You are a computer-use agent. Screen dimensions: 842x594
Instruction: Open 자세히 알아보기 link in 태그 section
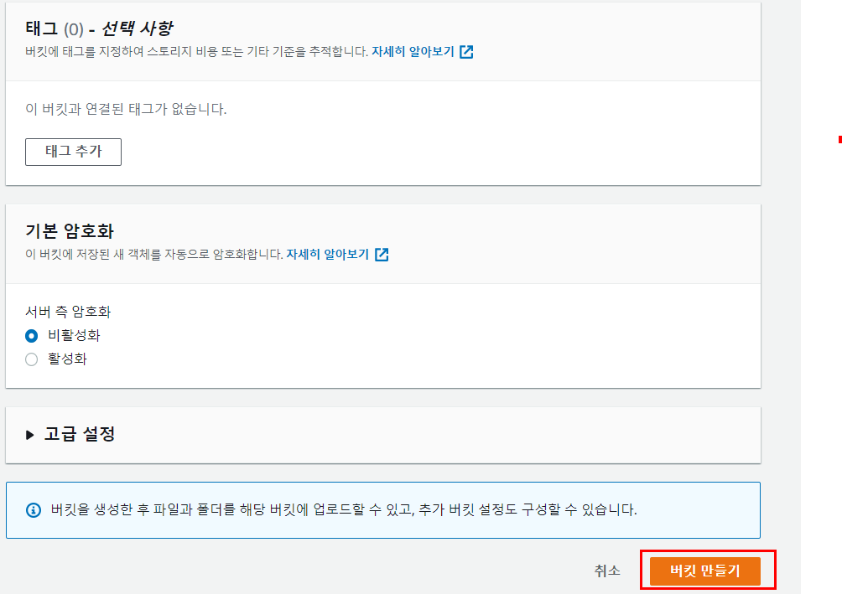(413, 51)
